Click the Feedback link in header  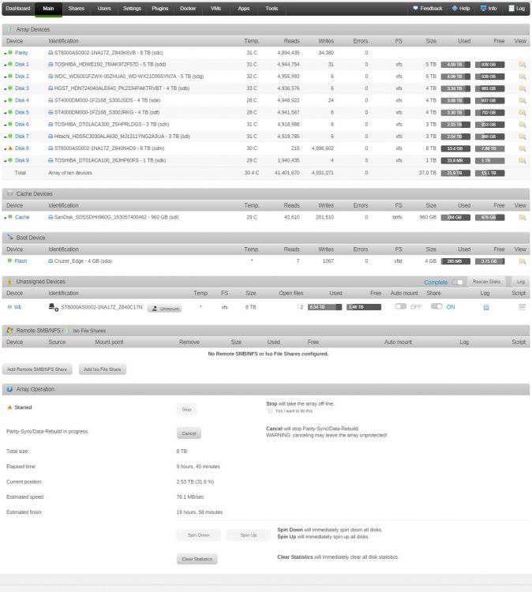(427, 9)
